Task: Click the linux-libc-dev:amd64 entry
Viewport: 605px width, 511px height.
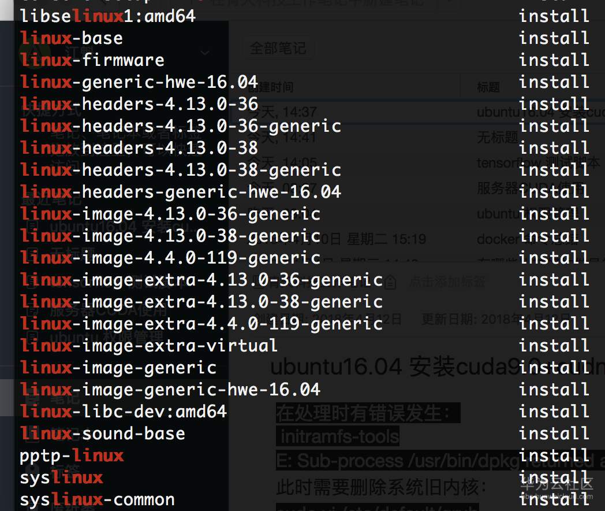Action: pos(124,413)
